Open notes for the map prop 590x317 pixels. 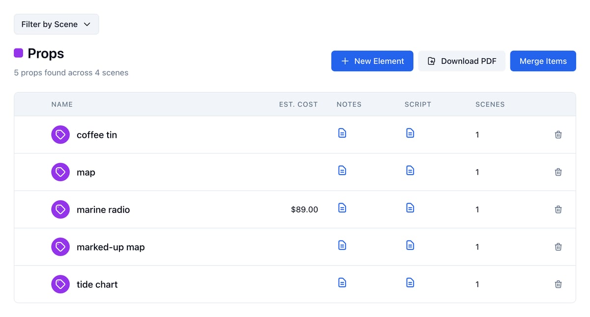point(342,170)
